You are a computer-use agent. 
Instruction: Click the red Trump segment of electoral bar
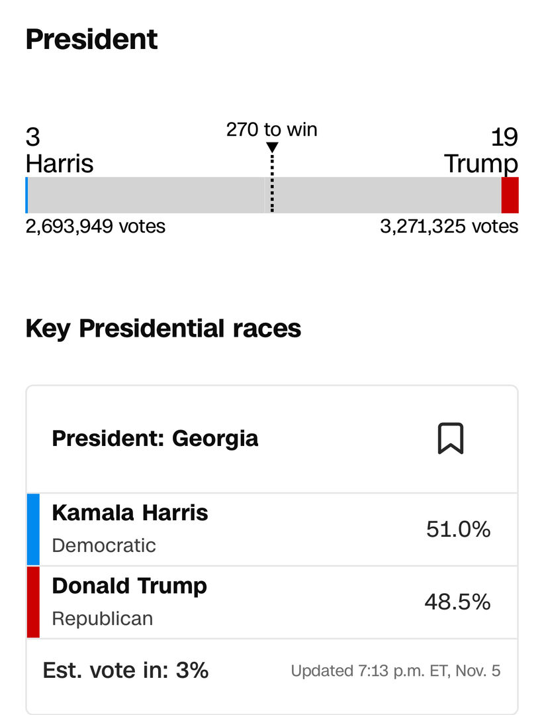(510, 195)
